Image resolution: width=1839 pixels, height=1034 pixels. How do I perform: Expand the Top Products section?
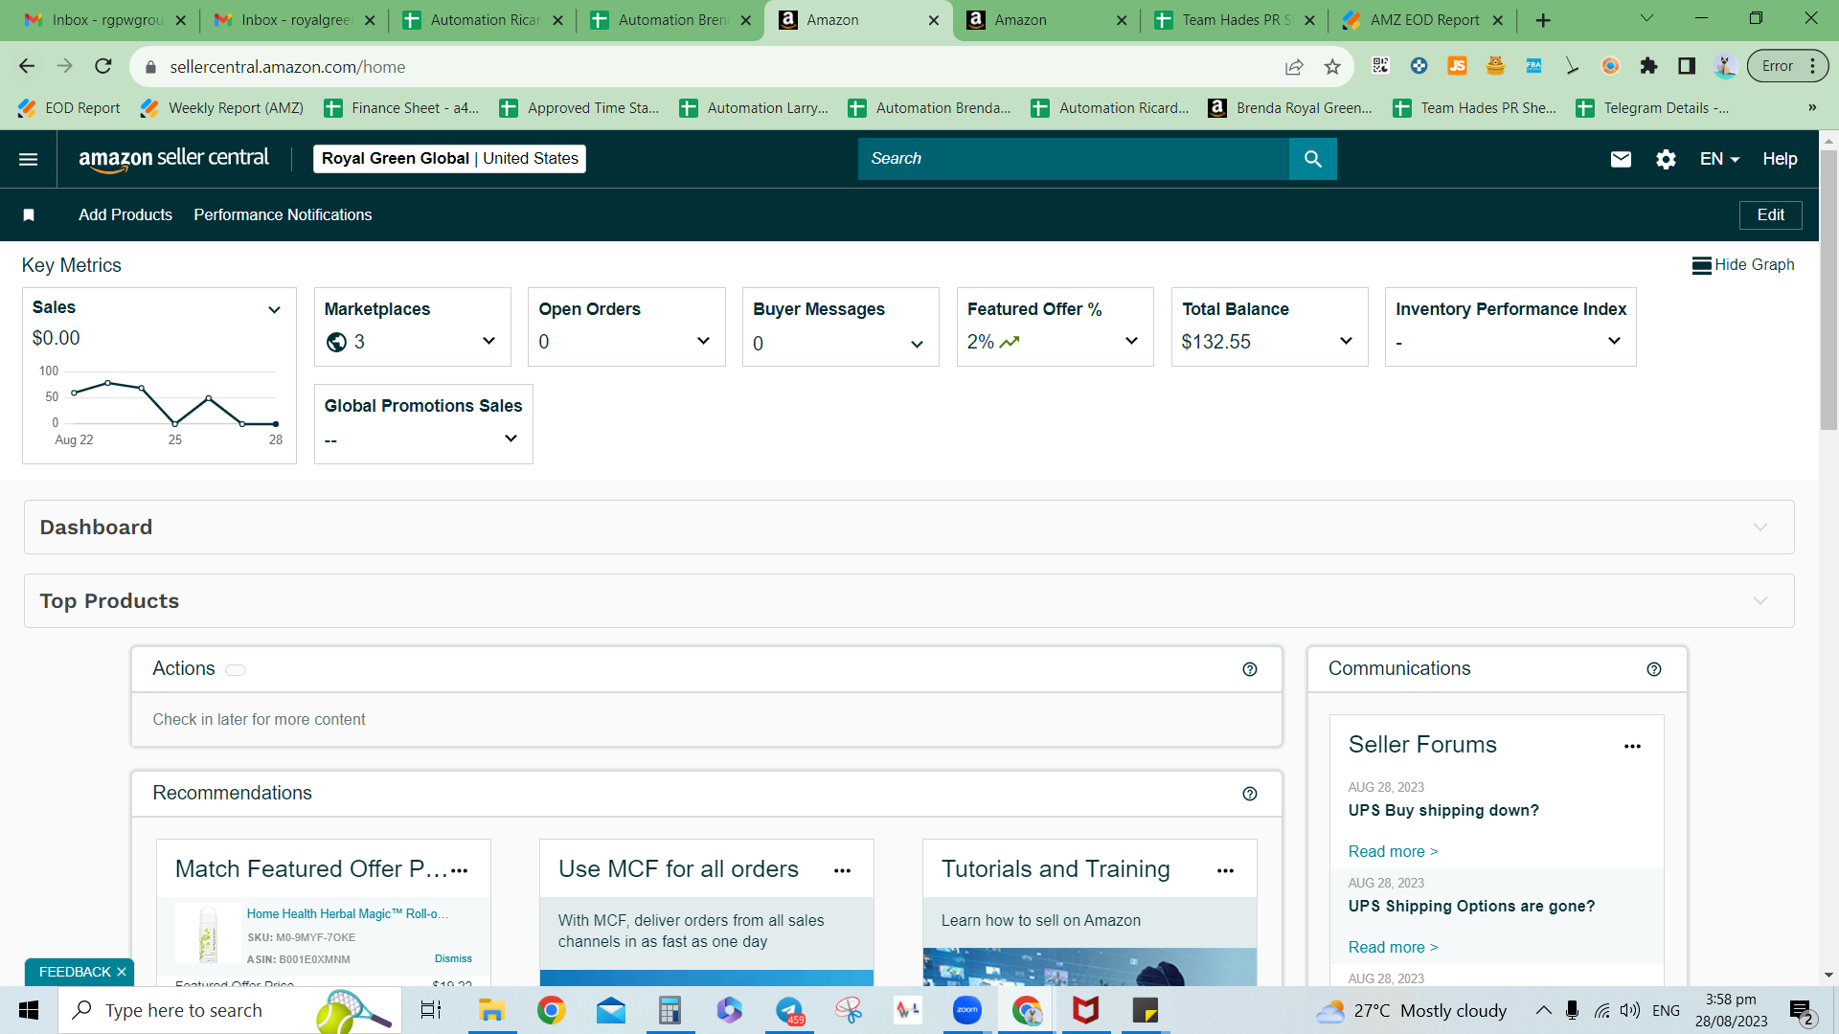click(909, 601)
